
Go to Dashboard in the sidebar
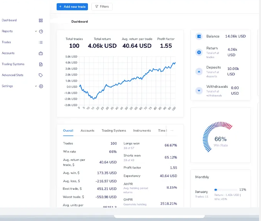click(x=9, y=20)
